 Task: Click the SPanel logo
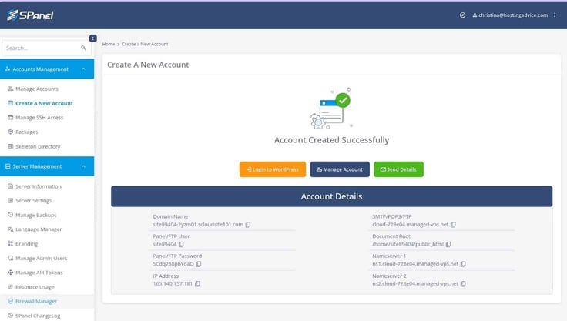click(30, 15)
